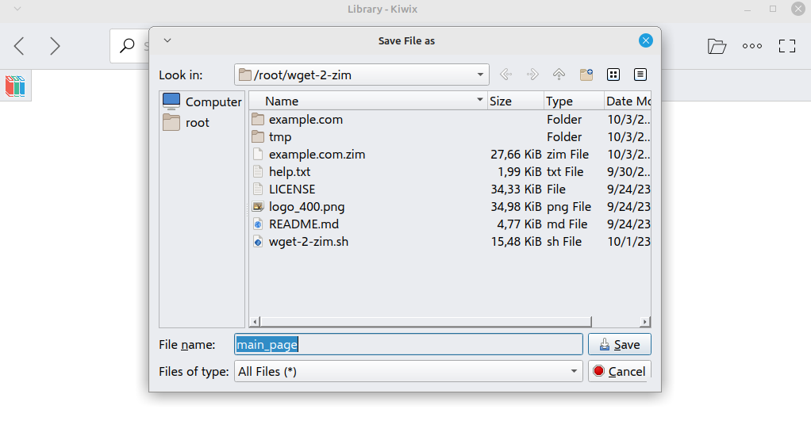Click the Kiwix search magnifier icon
This screenshot has height=444, width=811.
127,46
